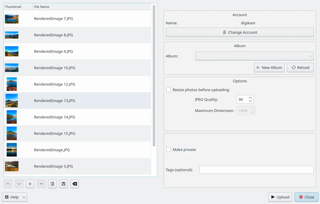This screenshot has height=204, width=320.
Task: Sort by the File Name column header
Action: pos(91,7)
